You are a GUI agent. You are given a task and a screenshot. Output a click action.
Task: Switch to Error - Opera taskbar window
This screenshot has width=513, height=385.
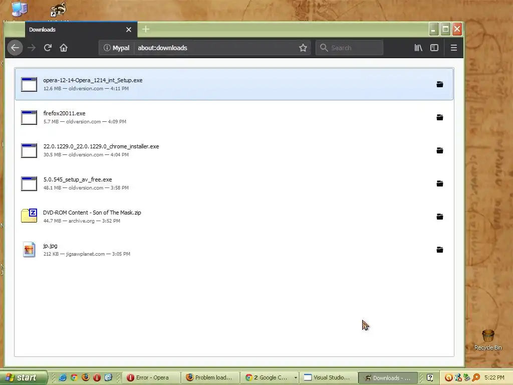pos(151,377)
